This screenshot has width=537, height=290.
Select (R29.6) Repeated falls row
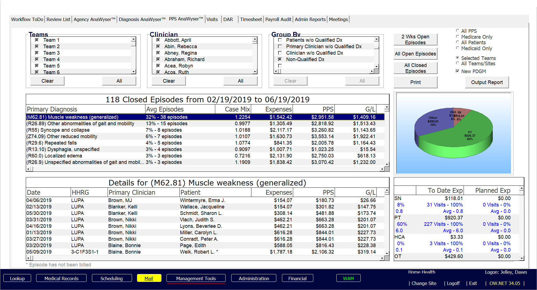pos(205,143)
